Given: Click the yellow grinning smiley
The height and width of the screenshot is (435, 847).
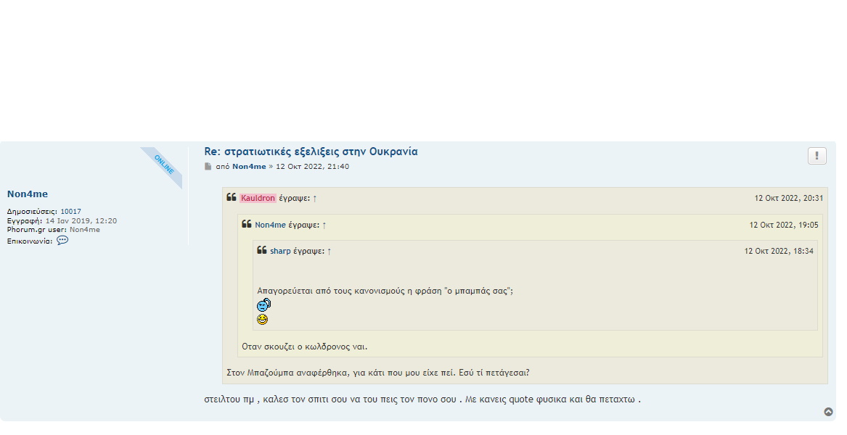Looking at the screenshot, I should (x=262, y=320).
